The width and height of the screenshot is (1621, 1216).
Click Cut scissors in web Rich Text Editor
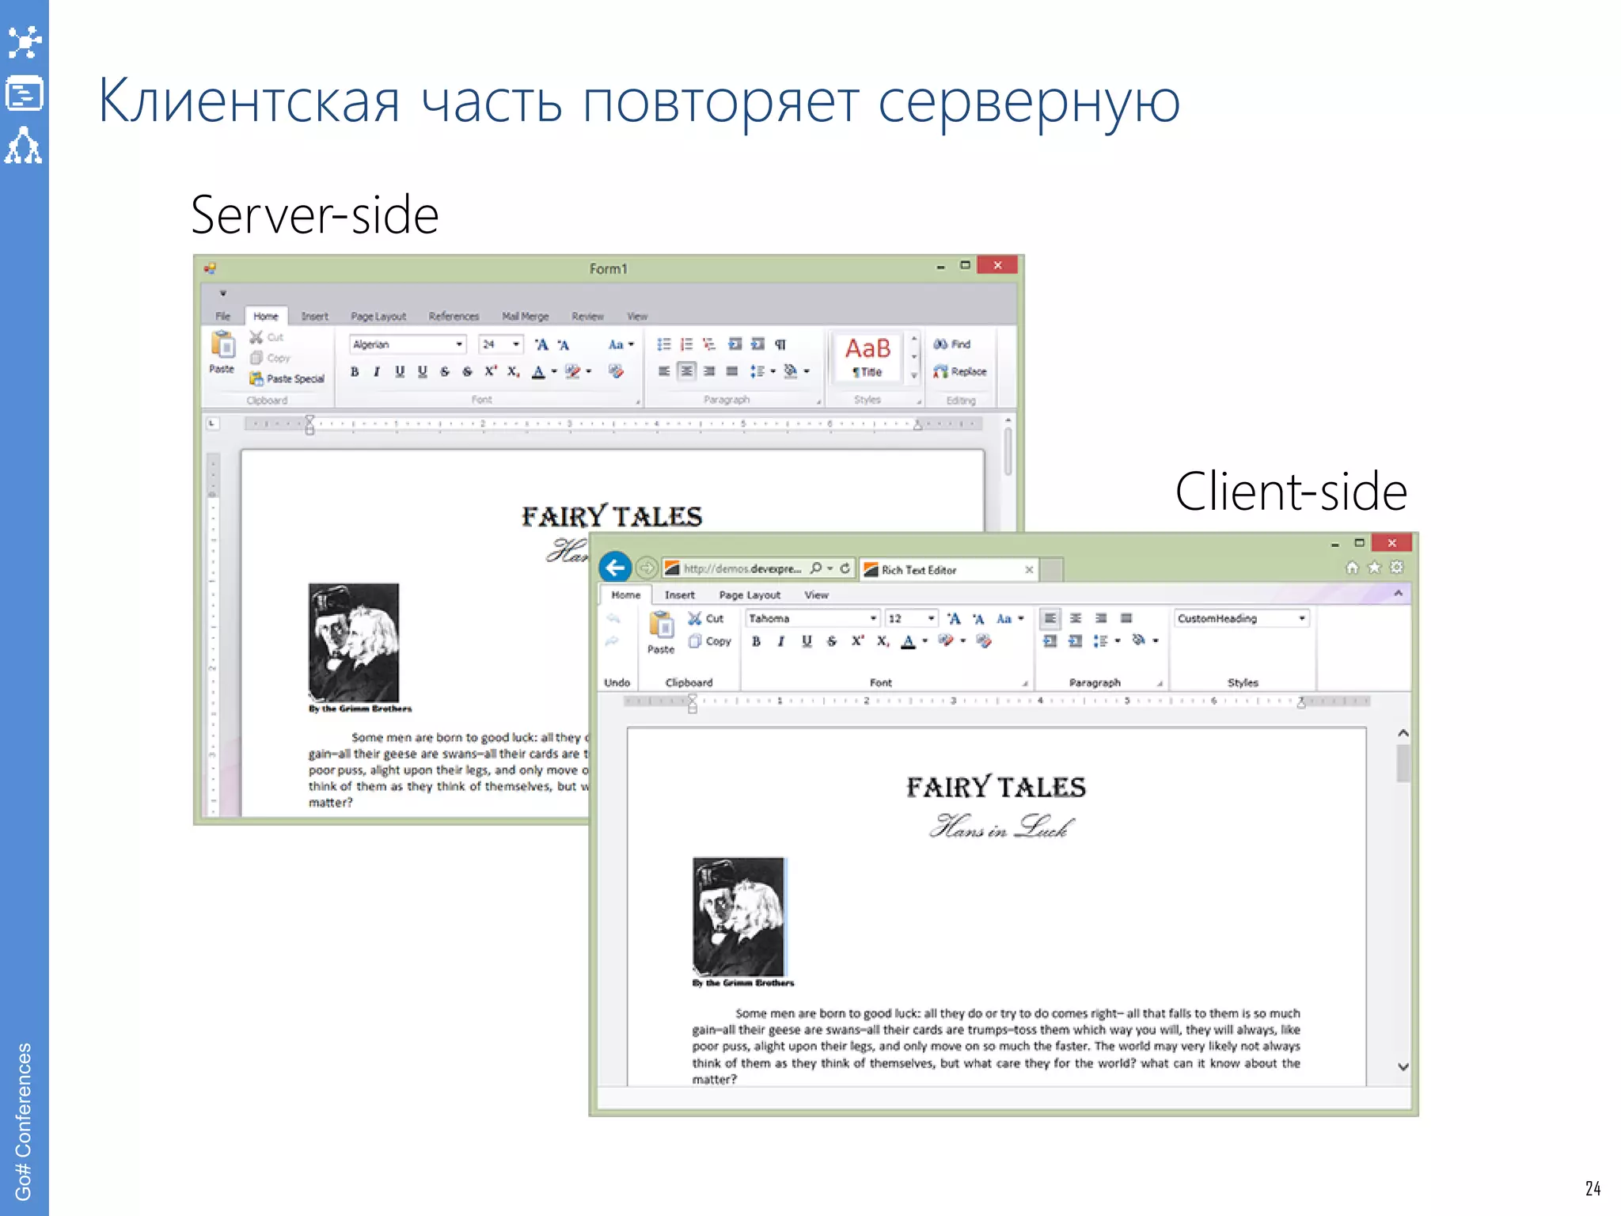(695, 618)
